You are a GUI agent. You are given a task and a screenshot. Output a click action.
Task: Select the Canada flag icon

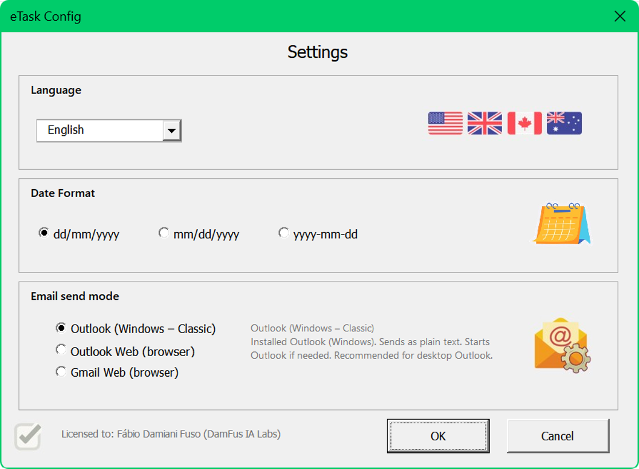[524, 123]
